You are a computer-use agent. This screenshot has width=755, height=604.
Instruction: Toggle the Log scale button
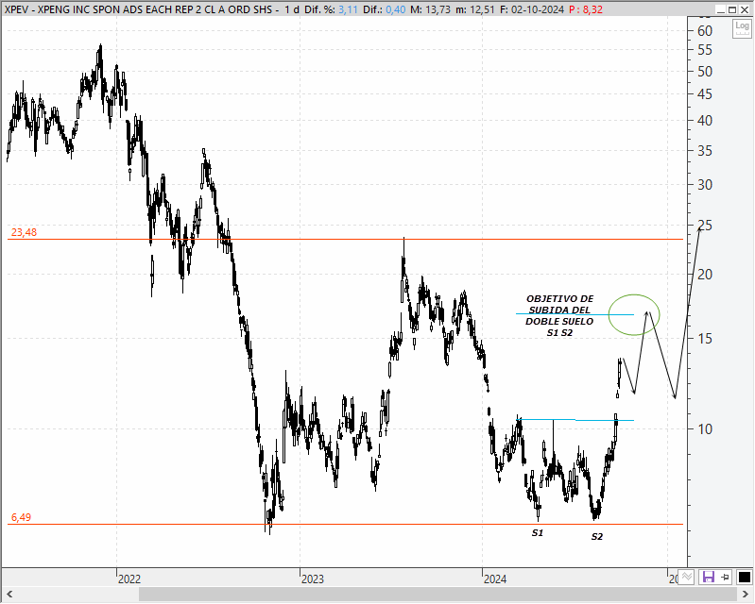742,29
